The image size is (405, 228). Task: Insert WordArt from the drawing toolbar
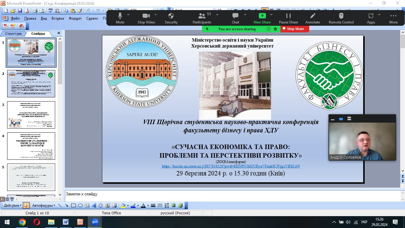94,205
